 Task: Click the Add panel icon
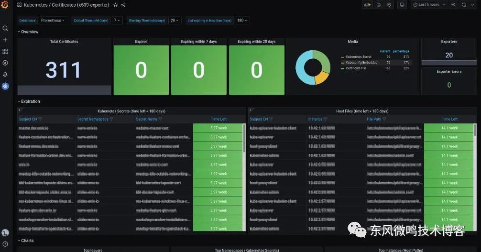(x=367, y=5)
